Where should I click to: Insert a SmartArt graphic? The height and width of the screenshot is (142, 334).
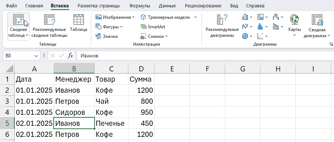coord(153,27)
